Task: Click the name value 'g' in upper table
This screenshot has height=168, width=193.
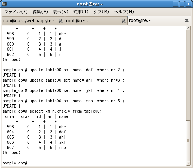Action: tap(60, 44)
